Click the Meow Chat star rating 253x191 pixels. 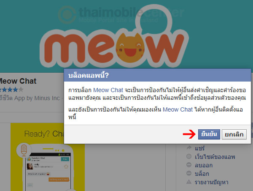(x=11, y=90)
